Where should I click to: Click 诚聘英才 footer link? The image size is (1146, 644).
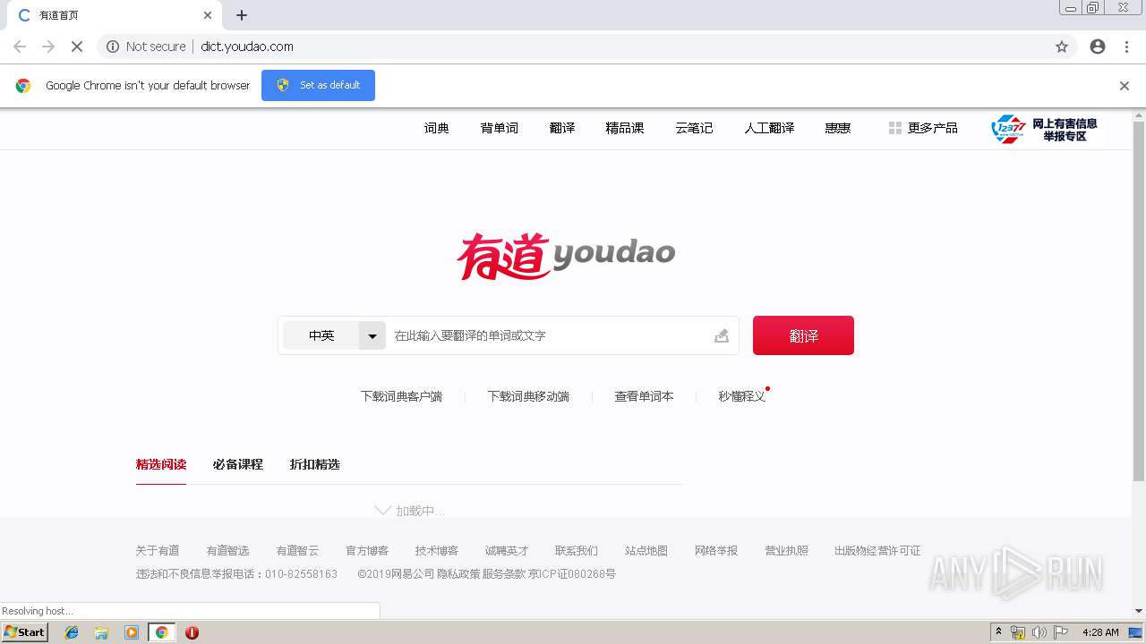507,550
